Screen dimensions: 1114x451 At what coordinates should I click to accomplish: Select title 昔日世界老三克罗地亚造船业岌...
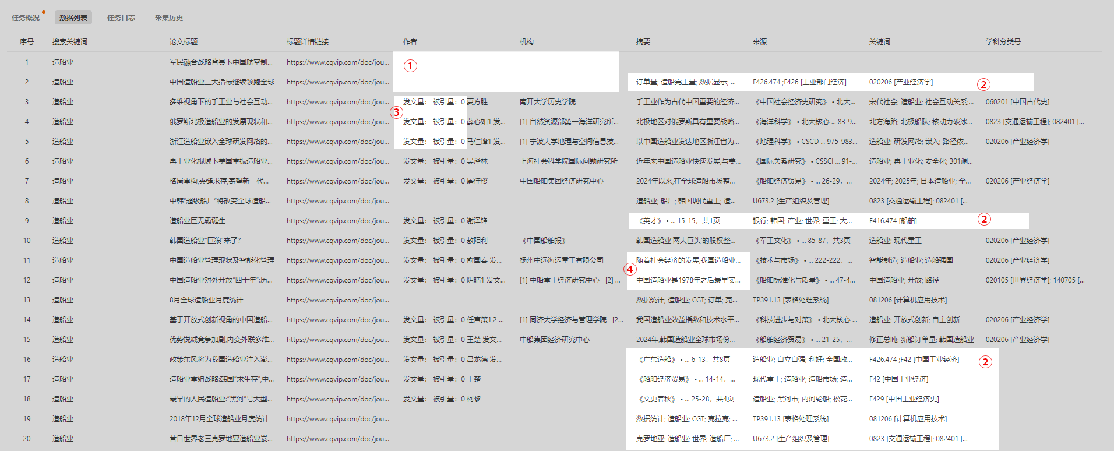[x=221, y=439]
